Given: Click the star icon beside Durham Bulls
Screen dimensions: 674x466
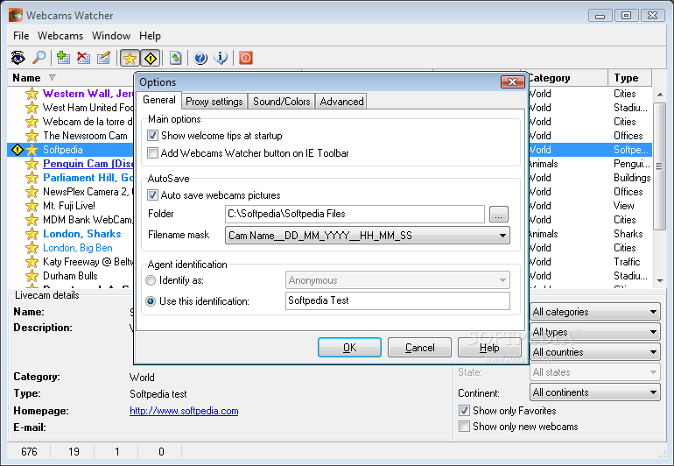Looking at the screenshot, I should 32,276.
